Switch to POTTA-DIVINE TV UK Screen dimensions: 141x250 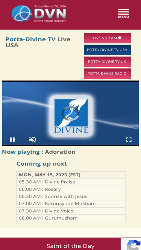(x=107, y=61)
